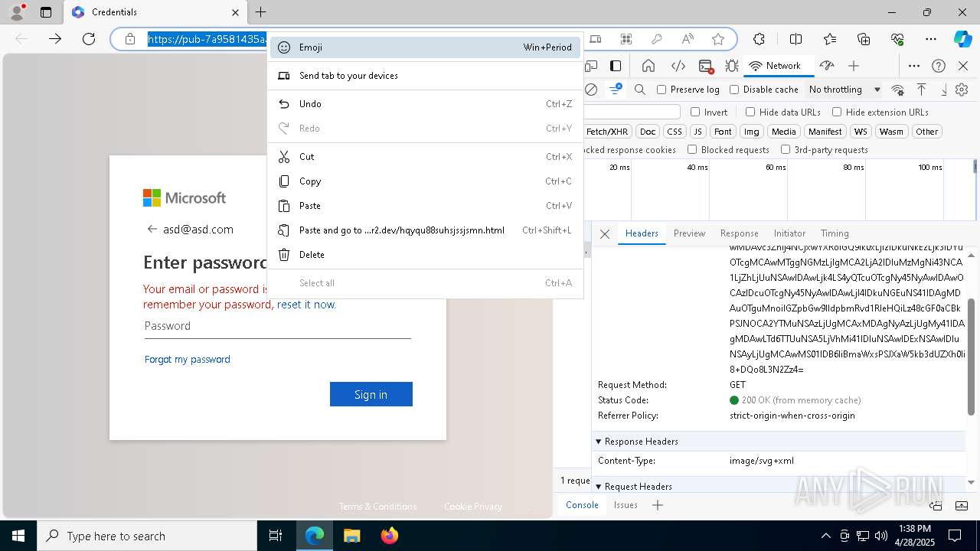
Task: Check Hide data URLs
Action: click(x=750, y=112)
